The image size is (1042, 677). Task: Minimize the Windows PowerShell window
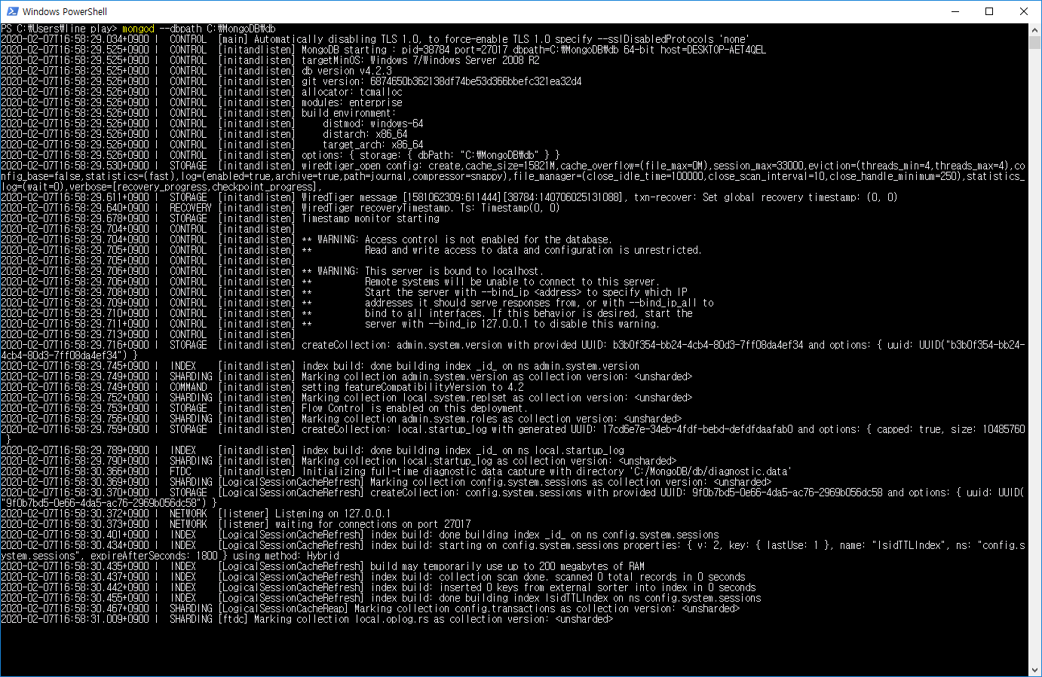point(955,11)
